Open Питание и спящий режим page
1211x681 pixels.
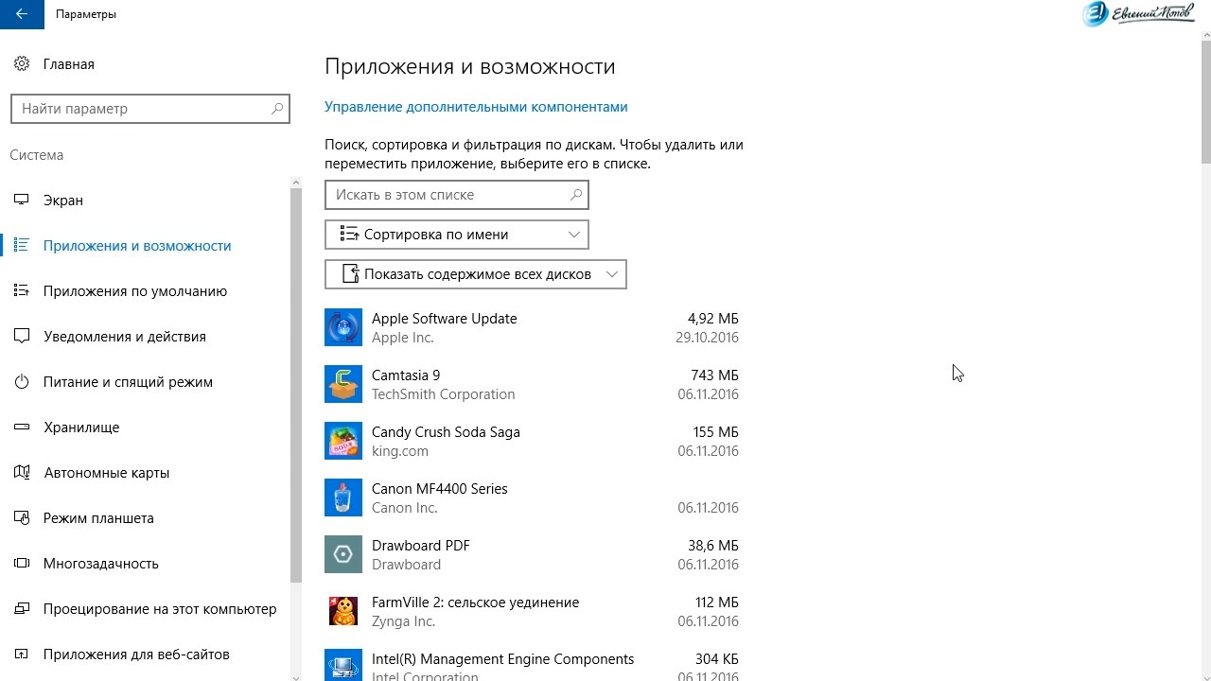128,382
